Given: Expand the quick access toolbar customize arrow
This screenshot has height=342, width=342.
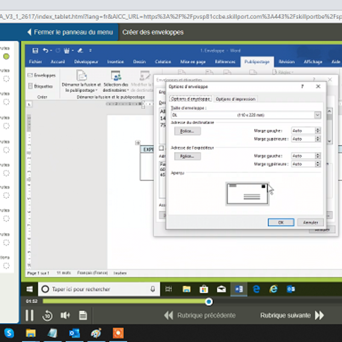Looking at the screenshot, I should (x=90, y=50).
